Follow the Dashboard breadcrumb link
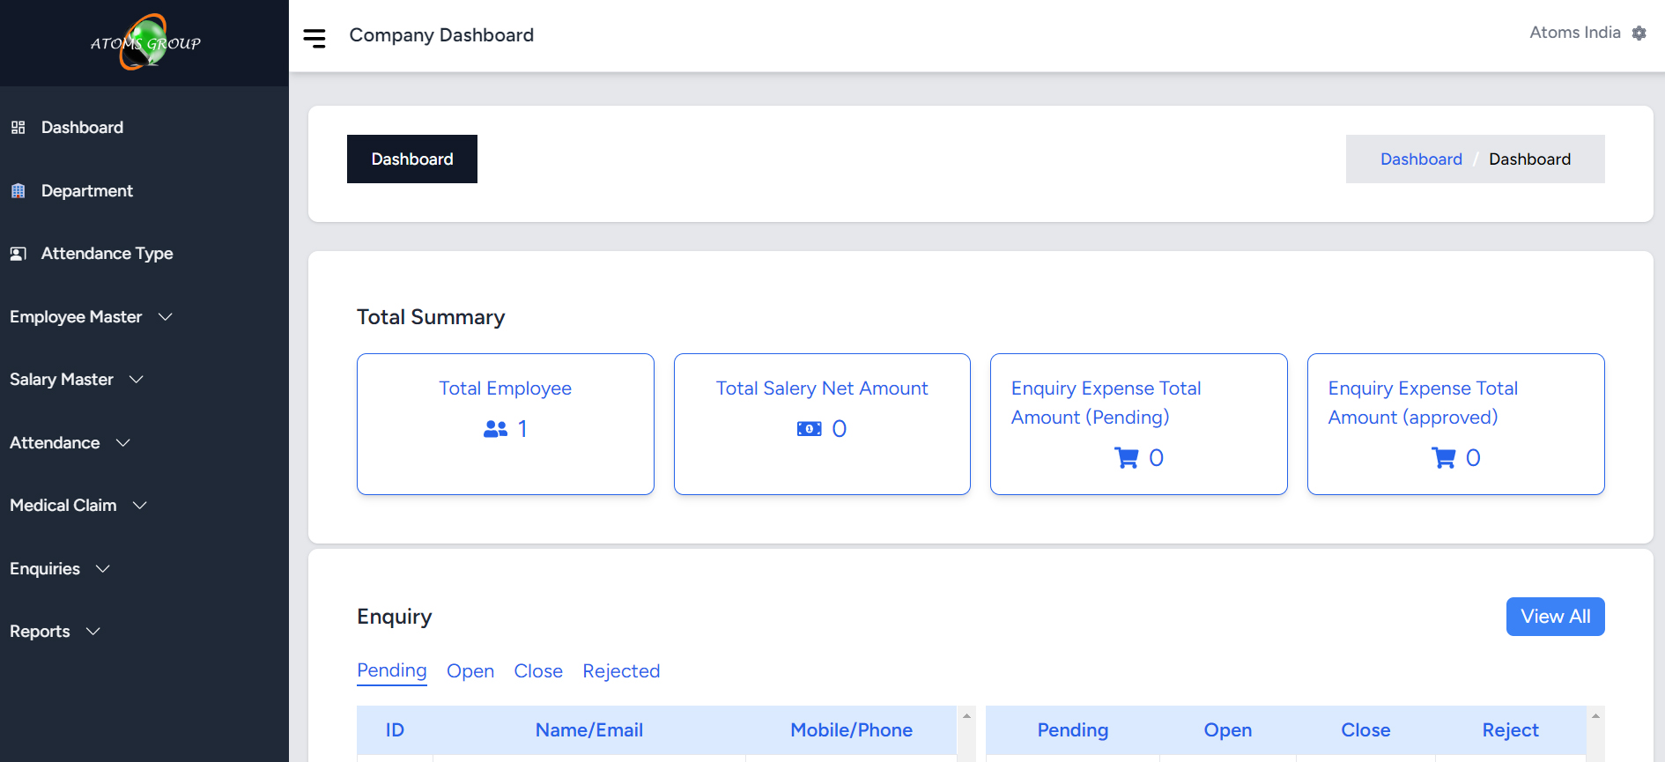The height and width of the screenshot is (762, 1665). tap(1420, 159)
